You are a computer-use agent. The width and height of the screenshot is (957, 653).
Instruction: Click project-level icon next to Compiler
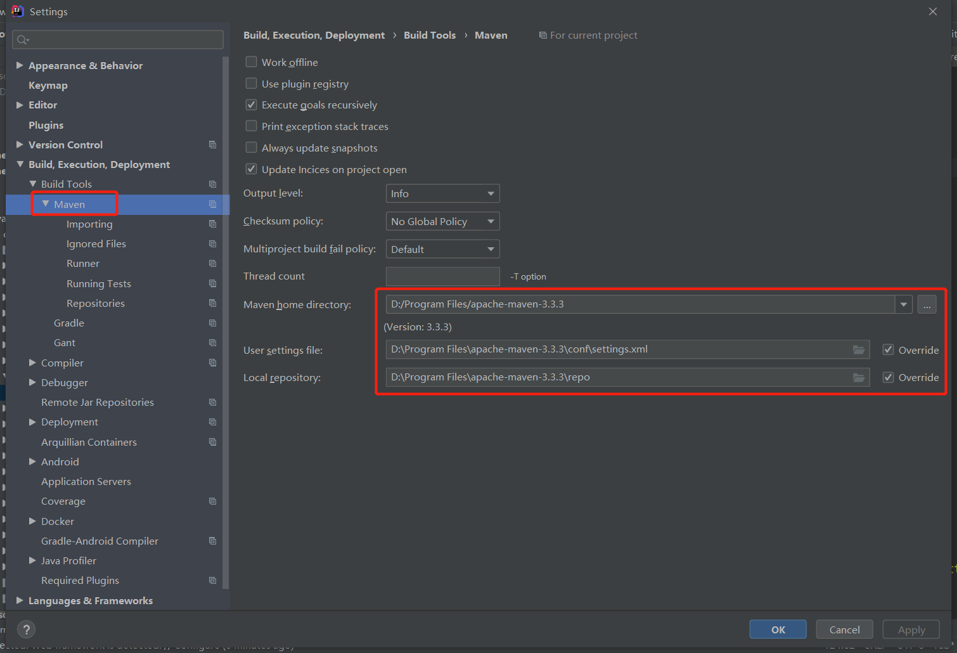coord(213,363)
